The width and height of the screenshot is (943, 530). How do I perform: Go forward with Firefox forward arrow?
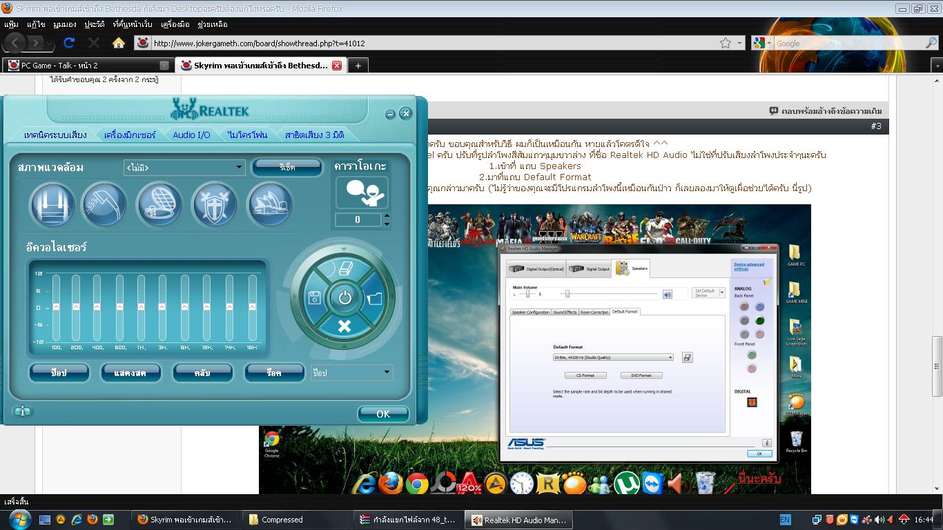click(37, 43)
